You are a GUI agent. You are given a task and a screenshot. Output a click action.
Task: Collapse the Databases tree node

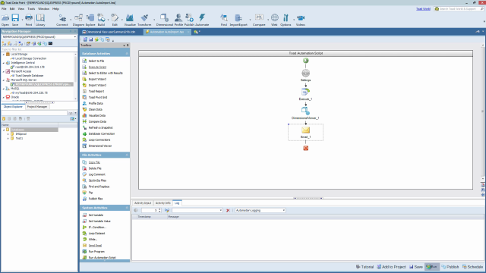coord(4,130)
